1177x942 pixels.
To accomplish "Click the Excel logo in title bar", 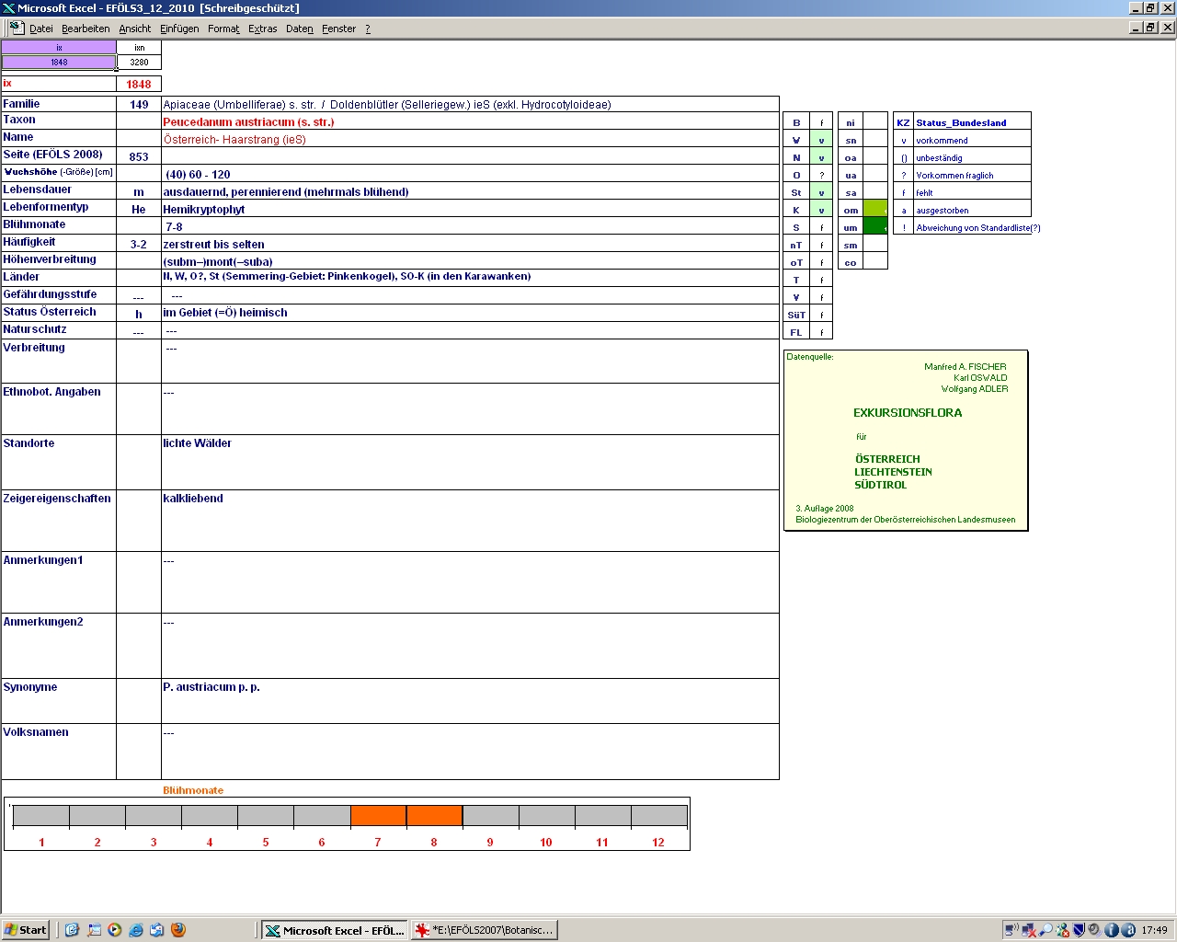I will (x=9, y=8).
